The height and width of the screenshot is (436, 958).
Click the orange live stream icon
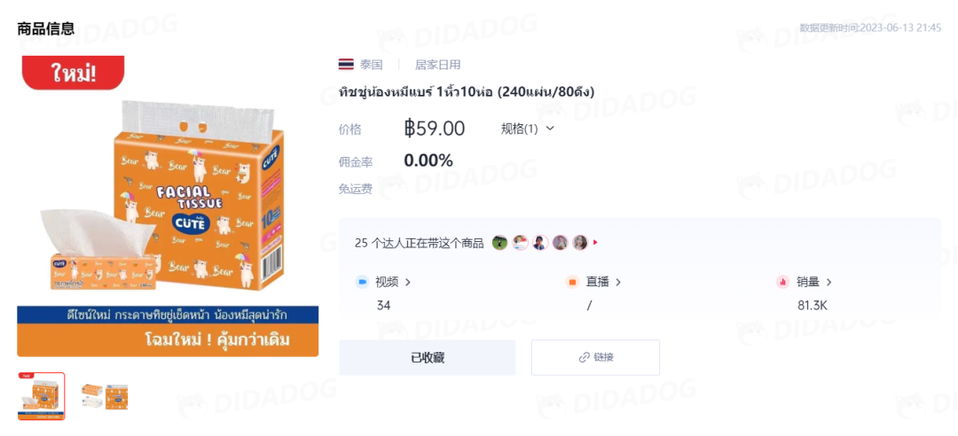pos(572,282)
